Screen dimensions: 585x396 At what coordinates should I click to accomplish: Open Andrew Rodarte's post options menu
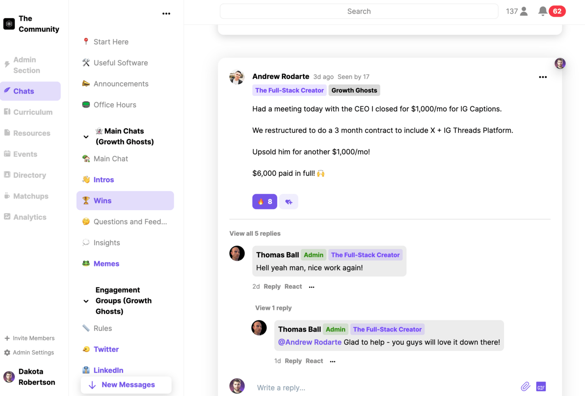point(543,77)
